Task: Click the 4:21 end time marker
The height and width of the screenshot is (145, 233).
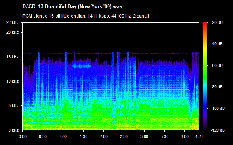Action: point(199,136)
